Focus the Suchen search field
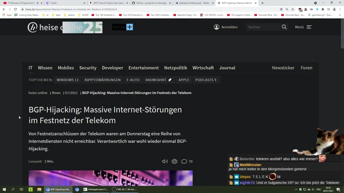This screenshot has height=193, width=344. click(x=263, y=27)
